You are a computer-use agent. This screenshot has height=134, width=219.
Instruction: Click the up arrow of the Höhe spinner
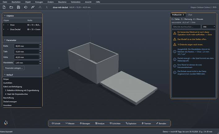coord(40,56)
